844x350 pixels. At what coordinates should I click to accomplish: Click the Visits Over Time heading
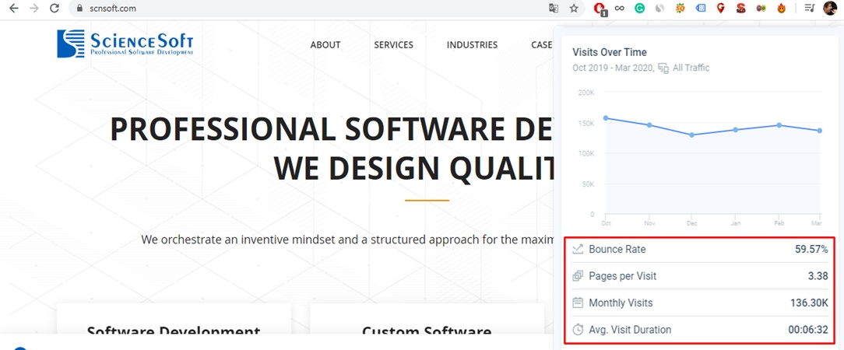click(610, 52)
